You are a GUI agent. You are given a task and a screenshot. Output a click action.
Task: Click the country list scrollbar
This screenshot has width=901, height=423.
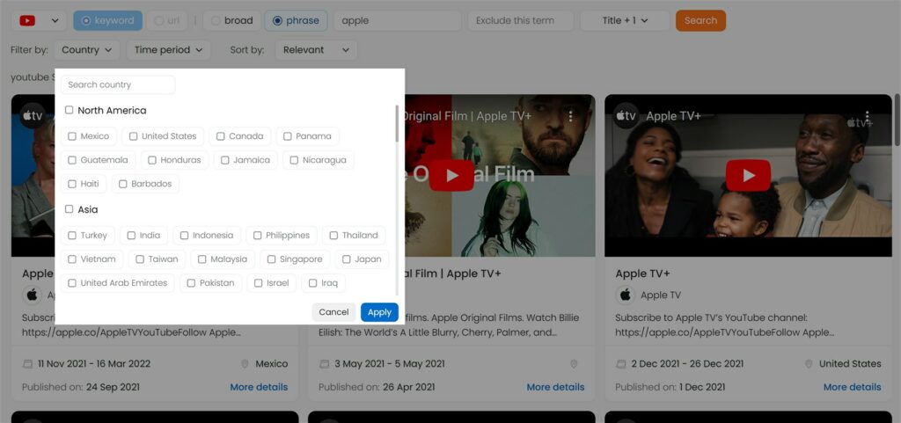pos(397,123)
